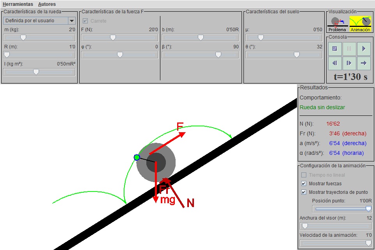This screenshot has width=375, height=250.
Task: Click the 'Definida por el usuario' combo box
Action: [35, 21]
